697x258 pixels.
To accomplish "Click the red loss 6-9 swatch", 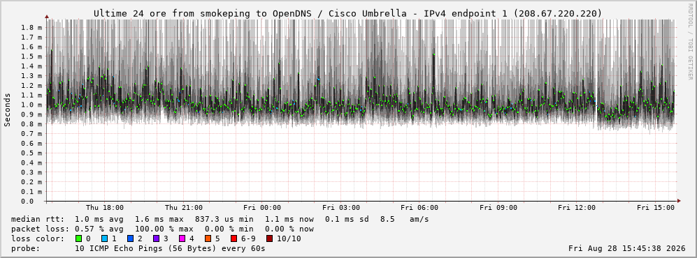I will tap(233, 239).
